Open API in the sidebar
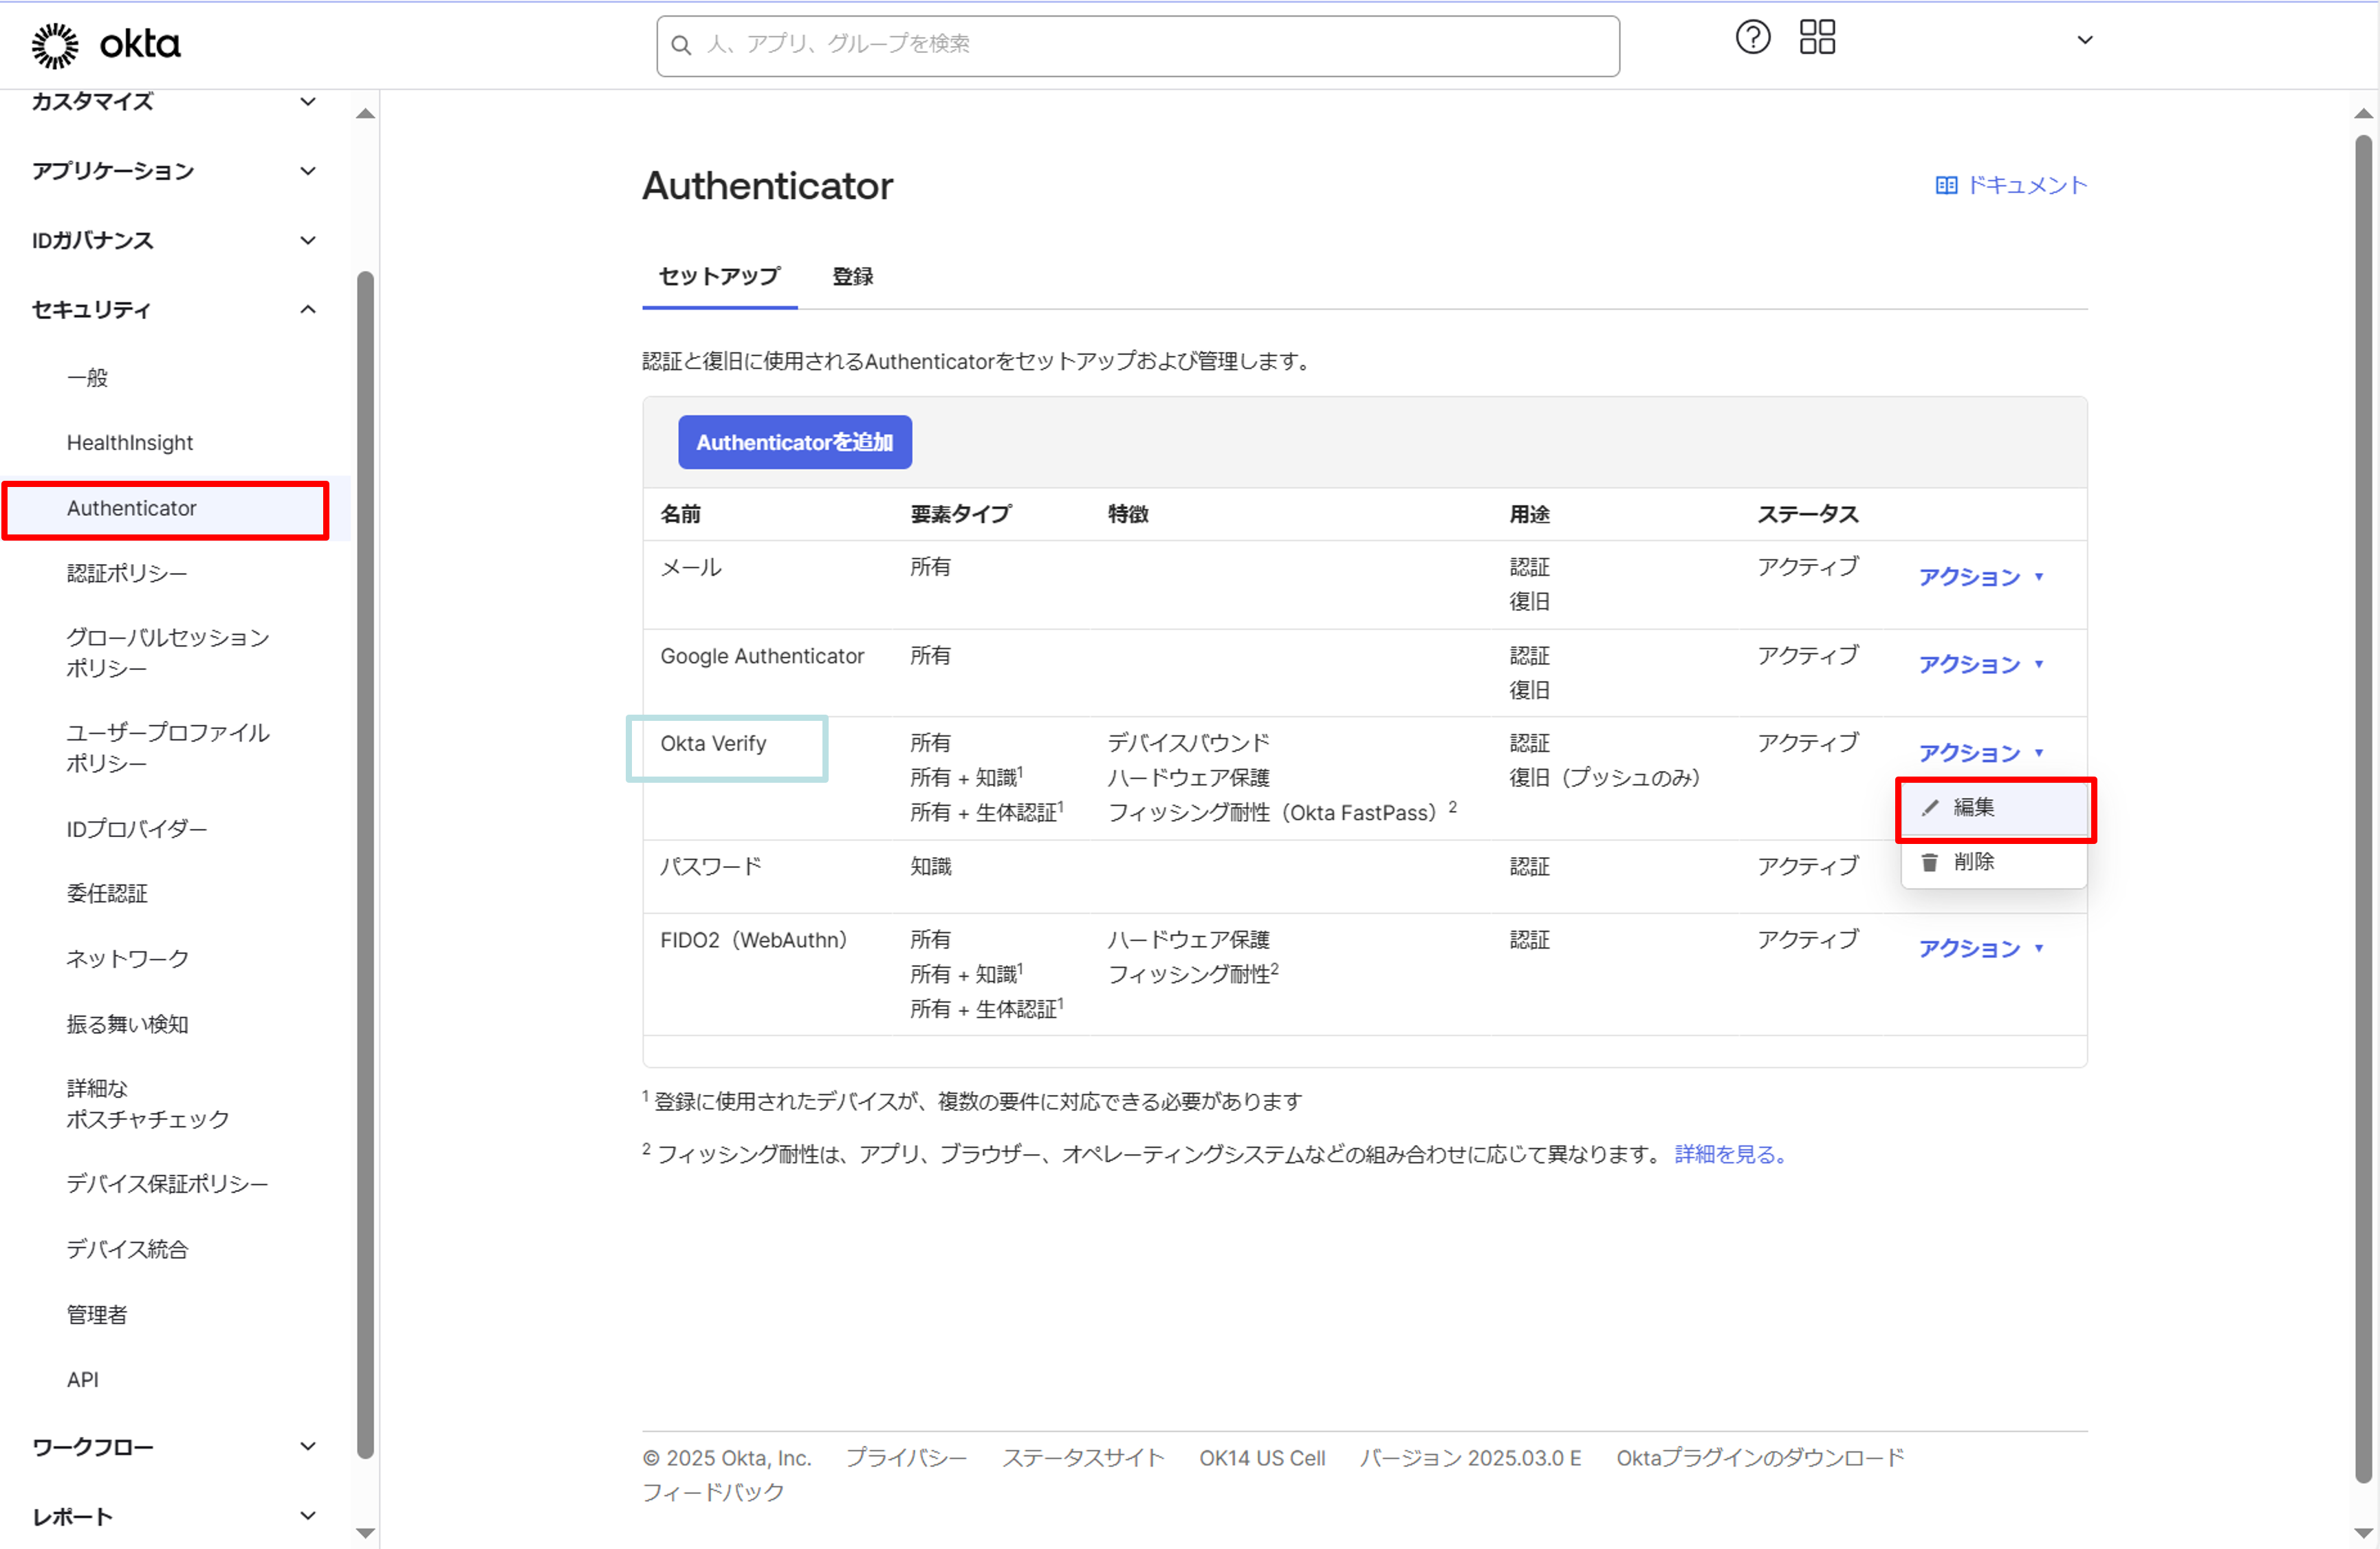This screenshot has width=2380, height=1549. (x=83, y=1380)
